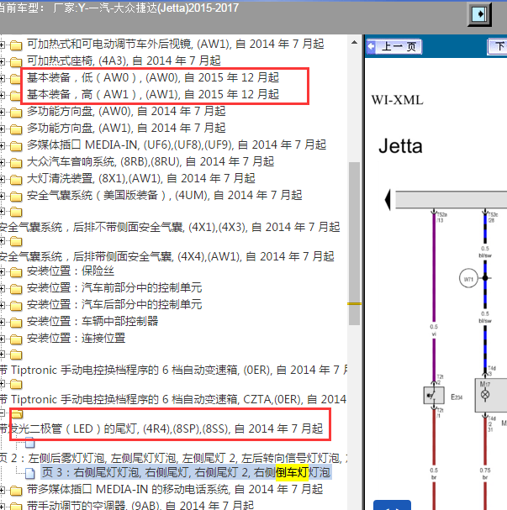Click folder icon above Tiptronic CZTA,(0ER) entry
The height and width of the screenshot is (510, 507).
(16, 384)
